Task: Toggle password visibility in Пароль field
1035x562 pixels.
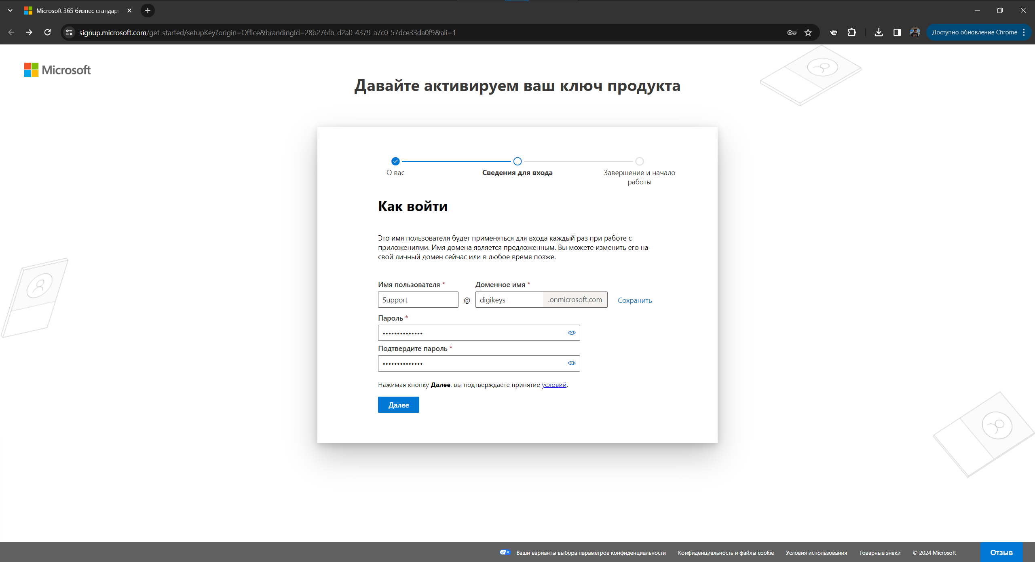Action: pos(571,333)
